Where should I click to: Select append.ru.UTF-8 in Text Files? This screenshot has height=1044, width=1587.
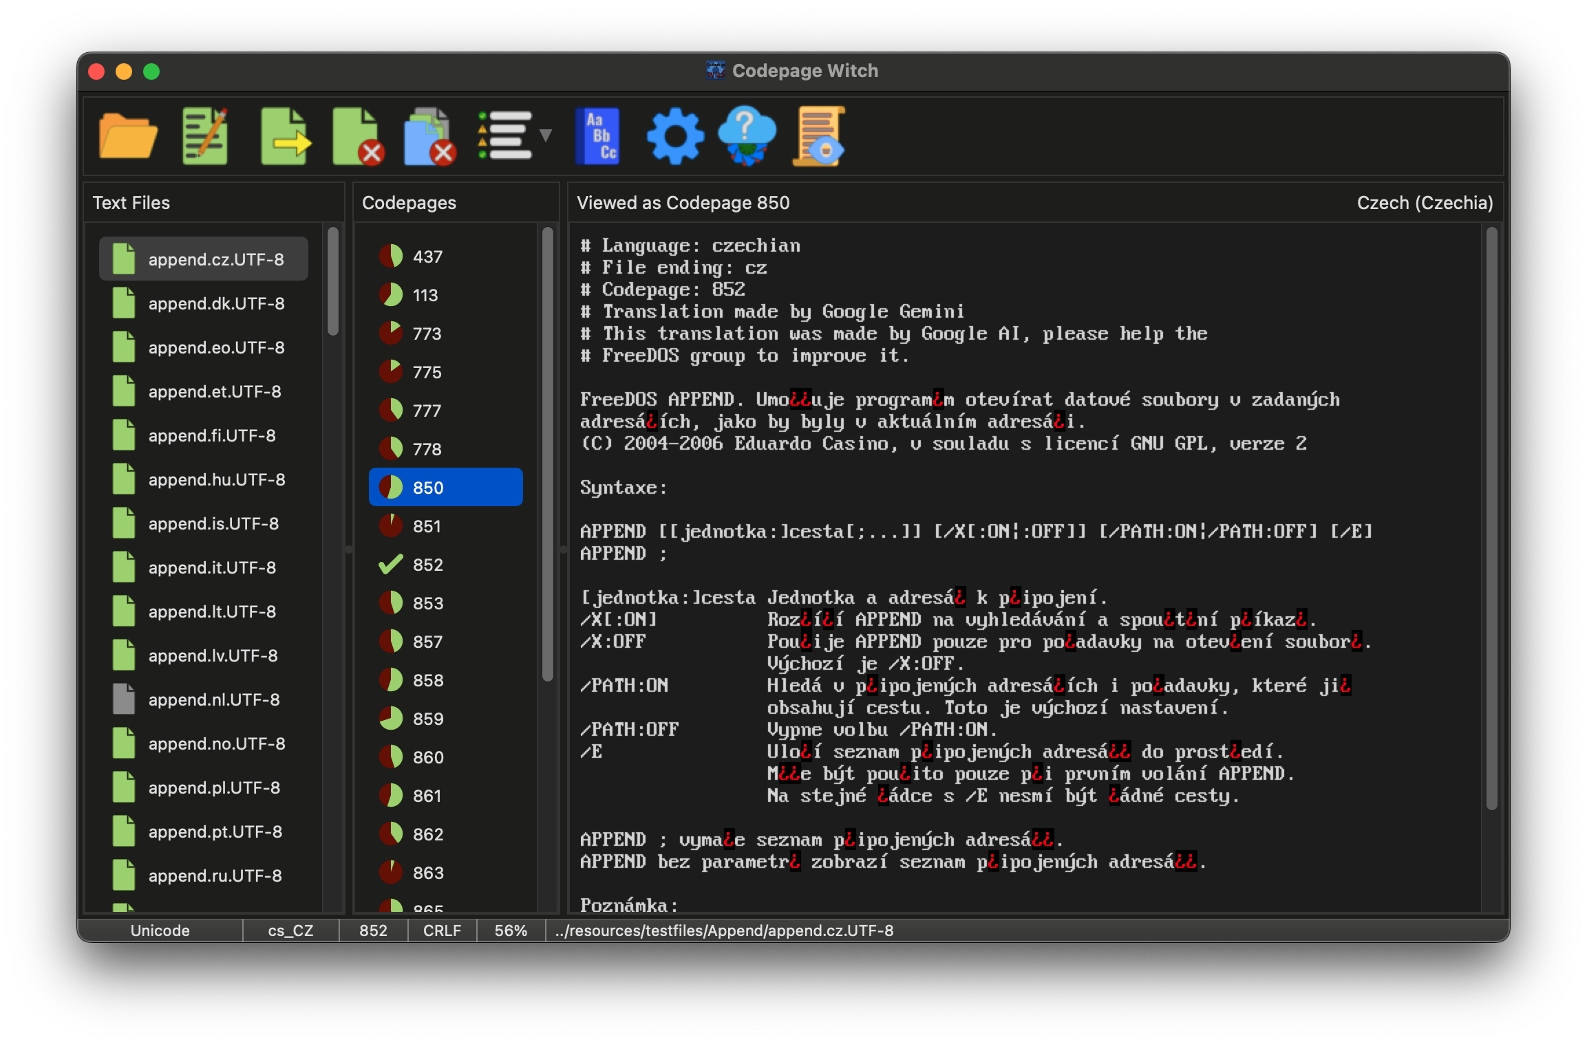pyautogui.click(x=215, y=876)
